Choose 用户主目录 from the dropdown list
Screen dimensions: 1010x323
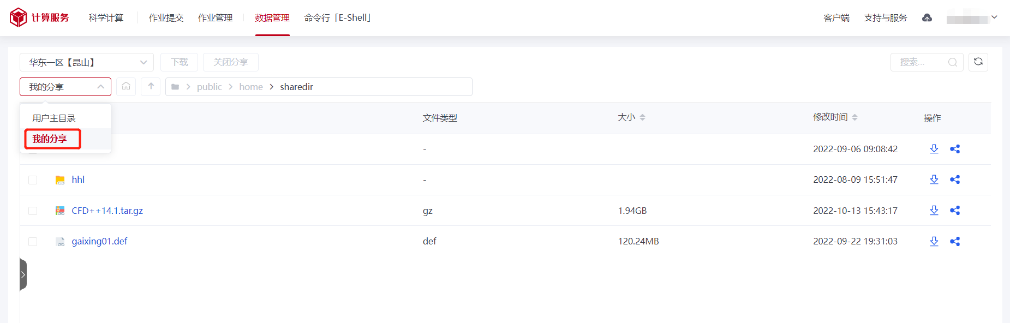pos(54,118)
